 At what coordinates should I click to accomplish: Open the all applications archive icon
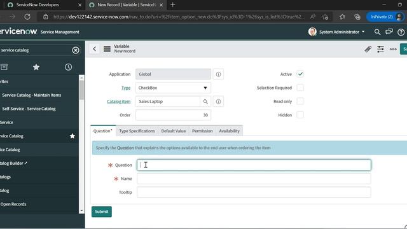[x=4, y=67]
